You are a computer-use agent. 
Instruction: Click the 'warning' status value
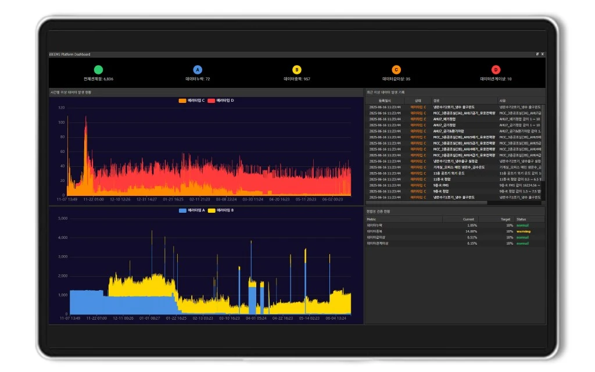coord(524,231)
